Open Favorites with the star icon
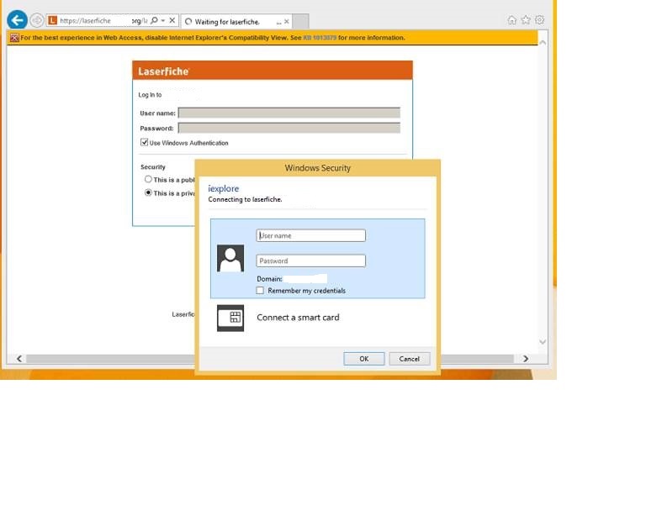The height and width of the screenshot is (516, 646). tap(526, 20)
